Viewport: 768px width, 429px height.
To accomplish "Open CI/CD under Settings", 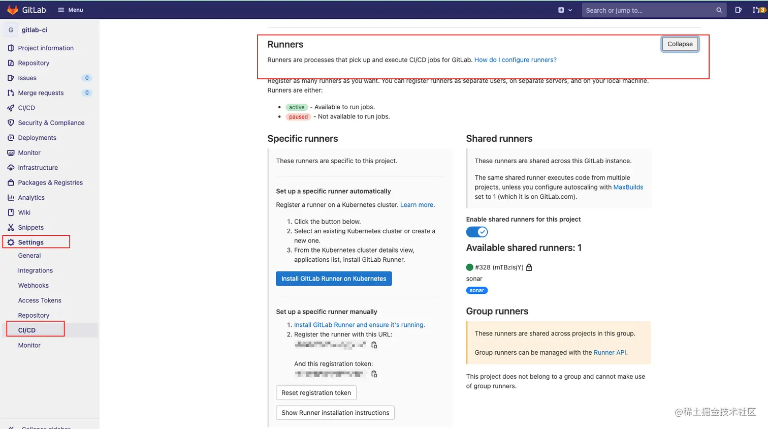I will coord(27,330).
